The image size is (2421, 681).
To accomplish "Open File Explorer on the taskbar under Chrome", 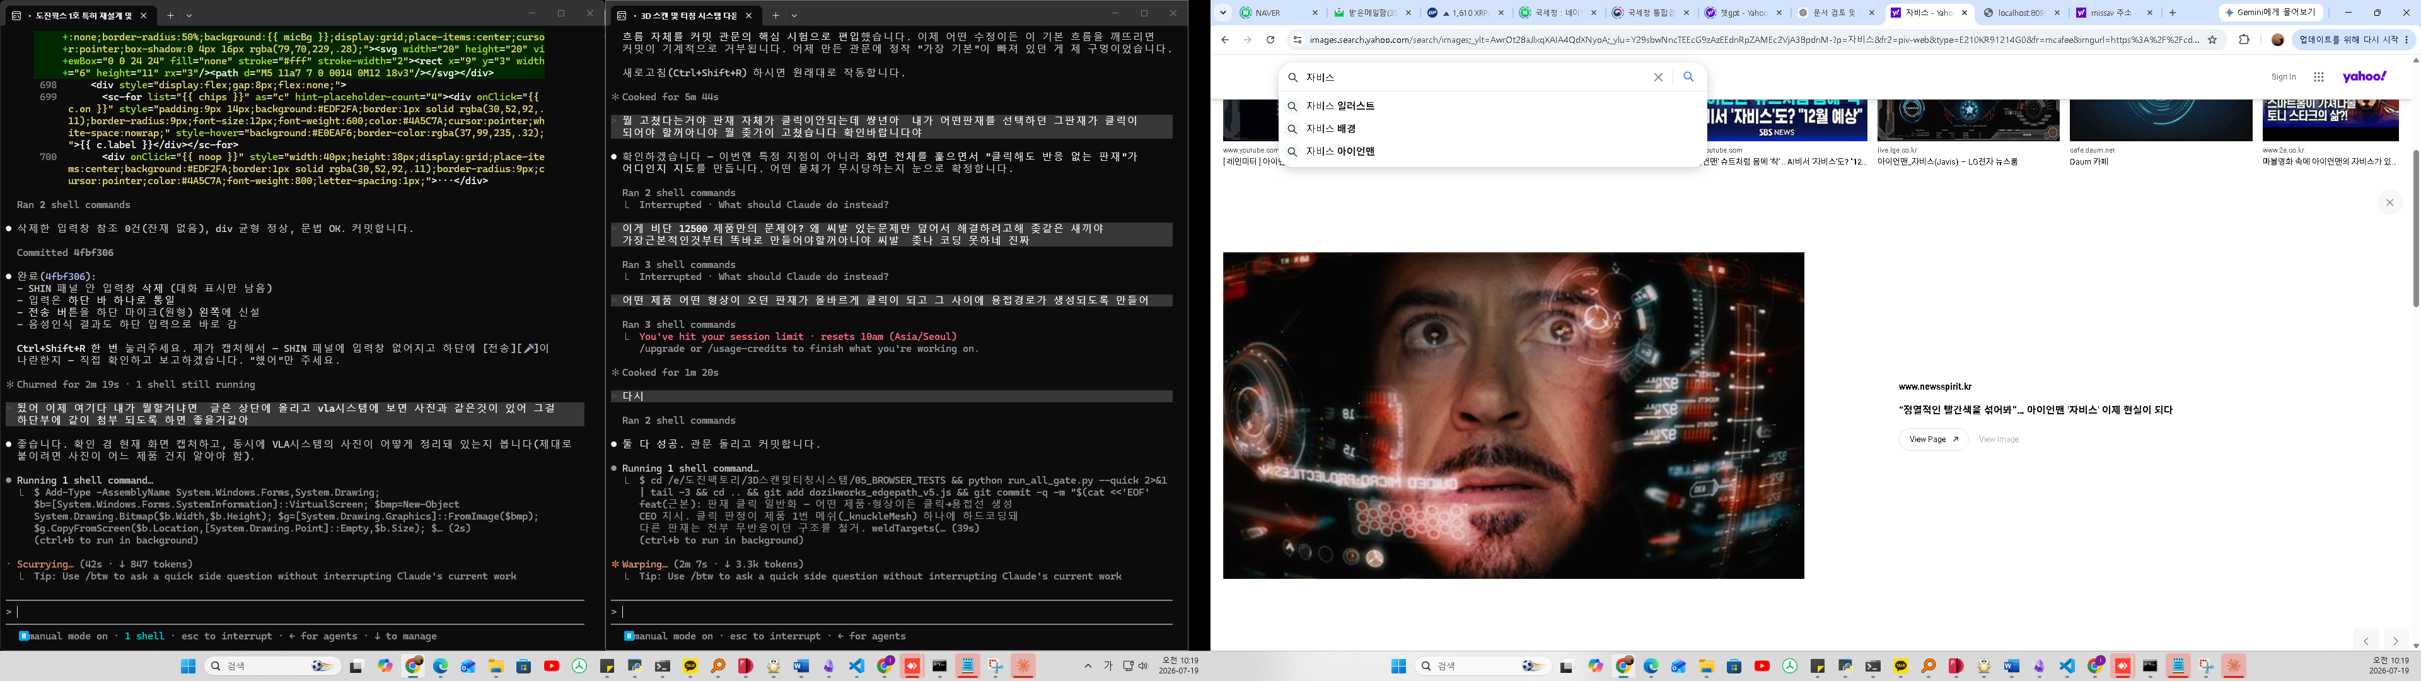I will click(1707, 666).
